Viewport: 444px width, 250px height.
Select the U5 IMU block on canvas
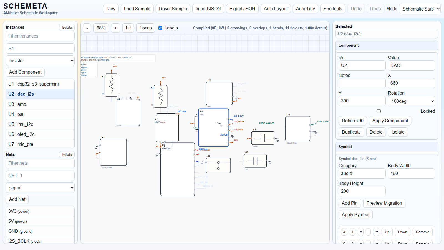219,94
